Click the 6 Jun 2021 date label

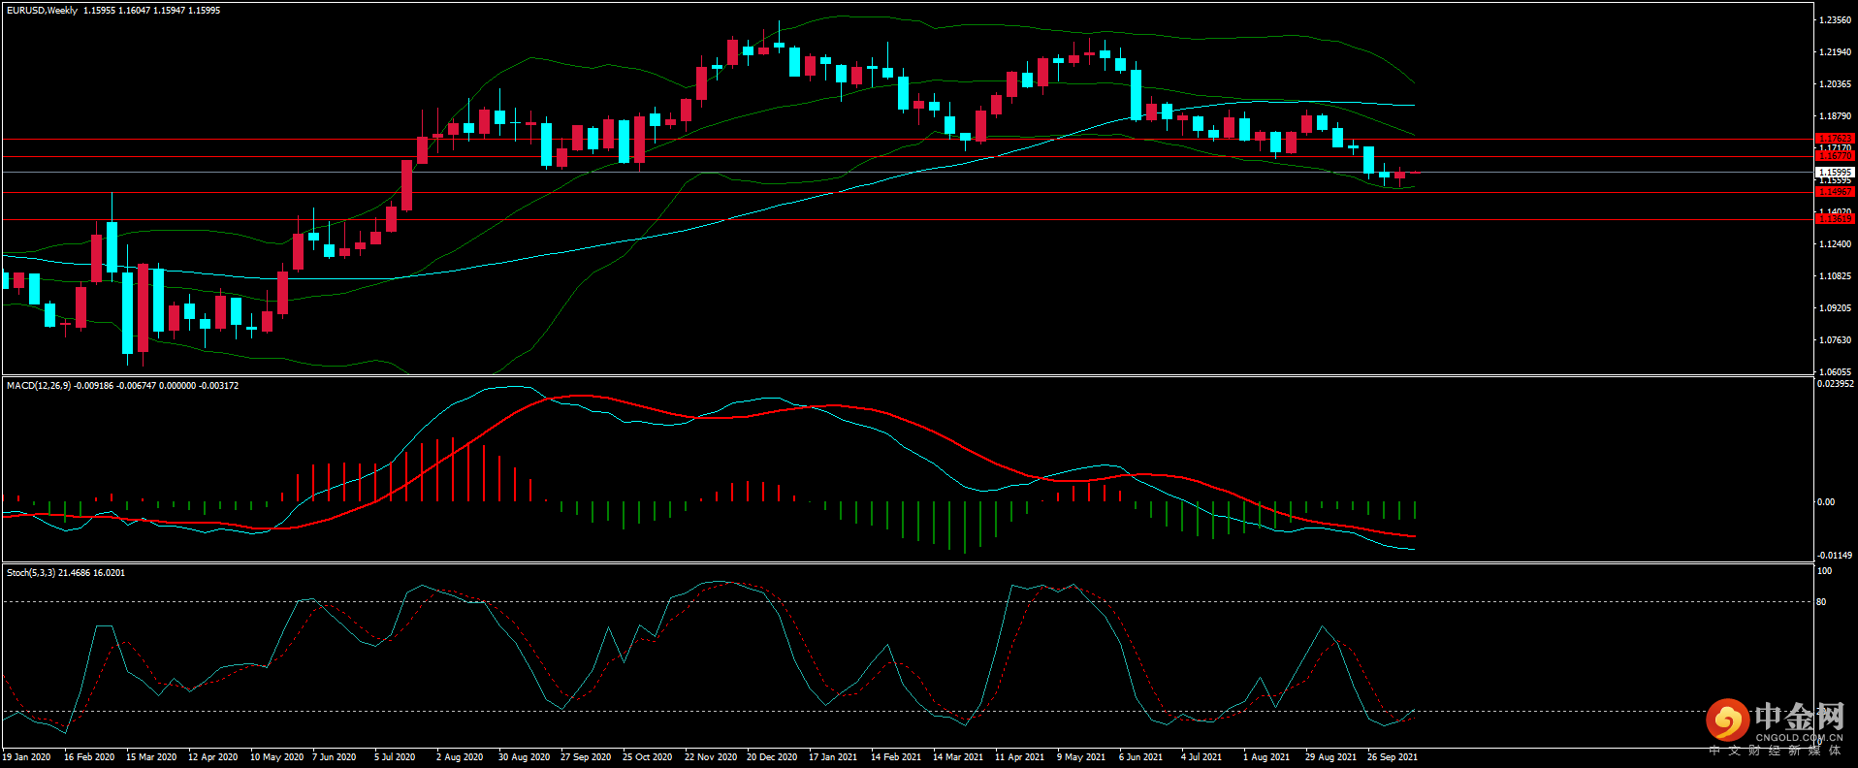(x=1140, y=757)
